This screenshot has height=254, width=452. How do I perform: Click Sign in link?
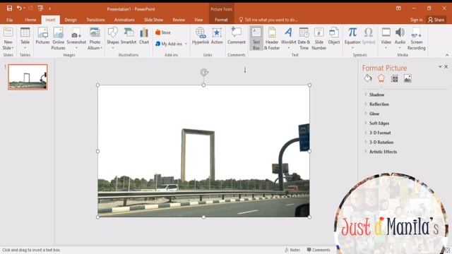[416, 20]
